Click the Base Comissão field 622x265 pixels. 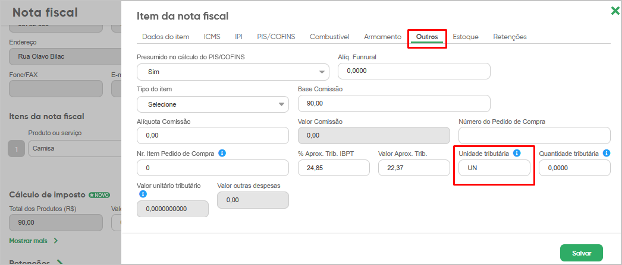[394, 104]
